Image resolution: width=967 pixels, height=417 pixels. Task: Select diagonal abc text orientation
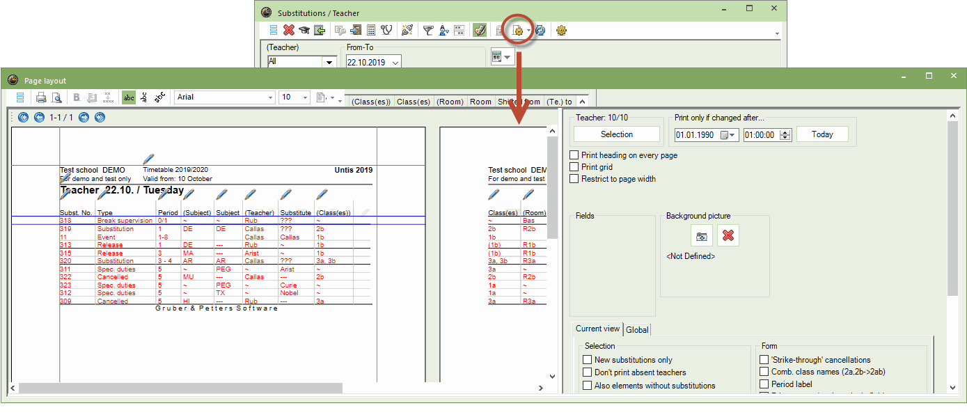pos(159,97)
